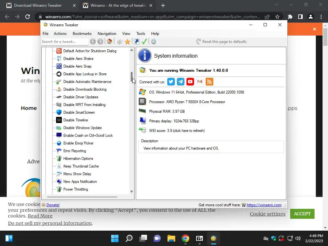Screen dimensions: 328x246
Task: Click WEI score to refresh
Action: [x=177, y=131]
